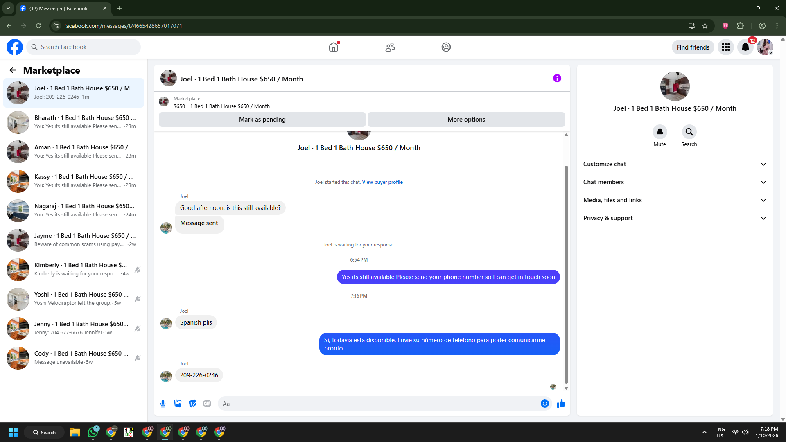
Task: Click the purple conversation information icon
Action: coord(557,78)
